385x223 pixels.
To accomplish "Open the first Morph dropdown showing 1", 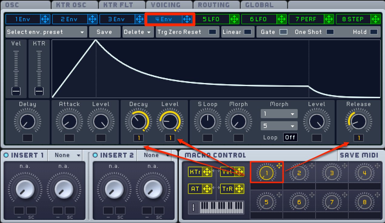I will point(279,114).
